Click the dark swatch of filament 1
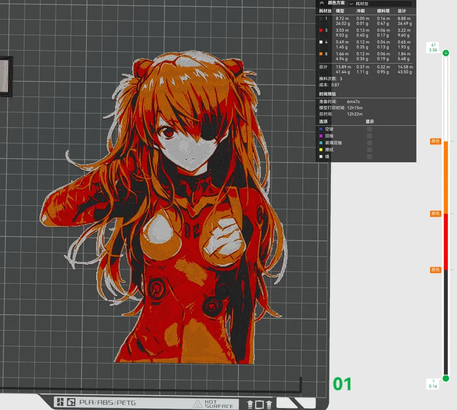 [x=321, y=18]
